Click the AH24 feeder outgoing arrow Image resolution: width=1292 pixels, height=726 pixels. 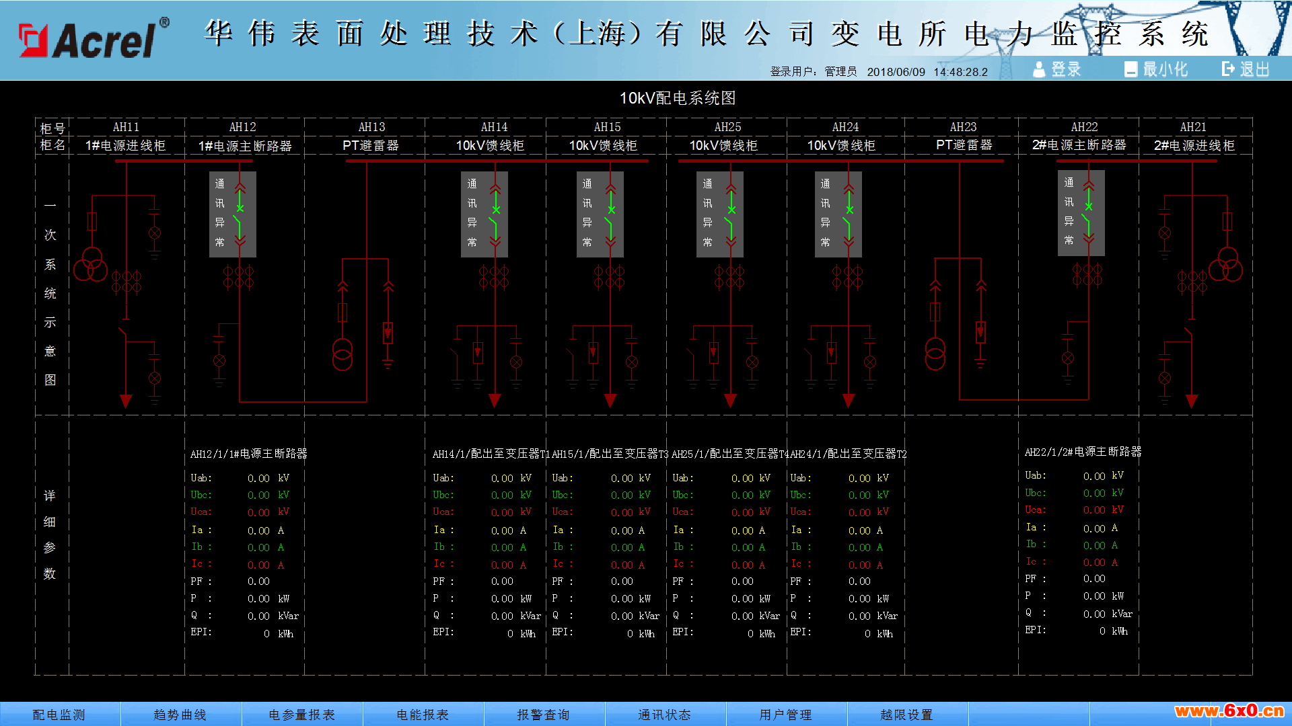(849, 401)
